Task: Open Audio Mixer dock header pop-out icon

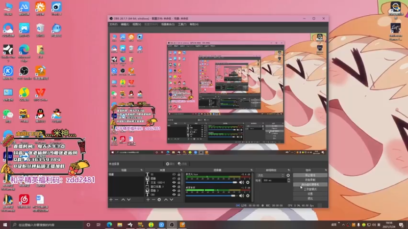Action: (251, 170)
